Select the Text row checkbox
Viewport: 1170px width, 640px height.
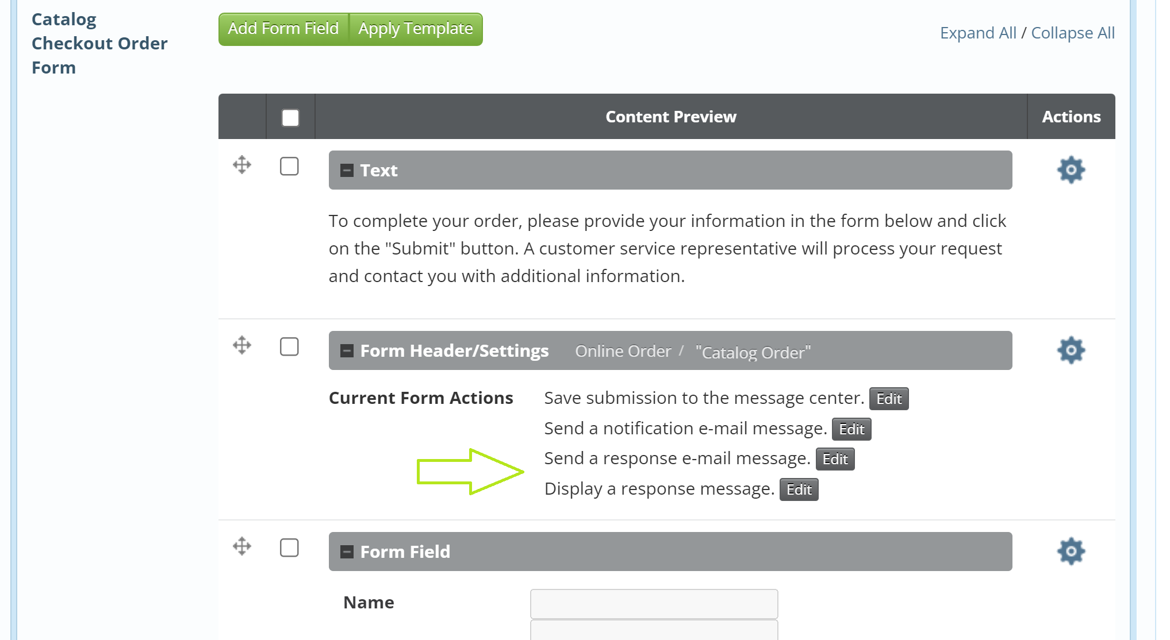[x=289, y=167]
